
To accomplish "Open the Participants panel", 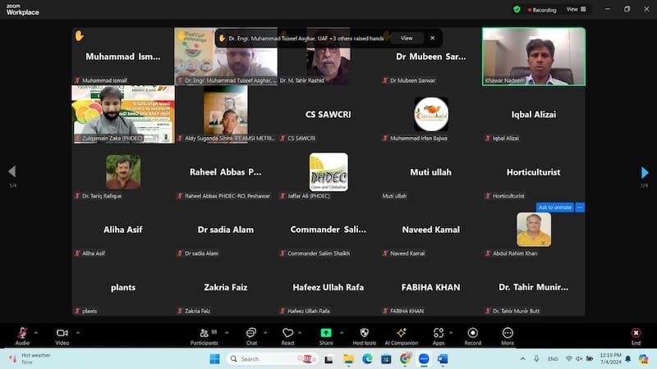I will click(x=203, y=333).
